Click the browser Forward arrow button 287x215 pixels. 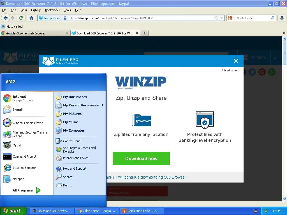12,18
